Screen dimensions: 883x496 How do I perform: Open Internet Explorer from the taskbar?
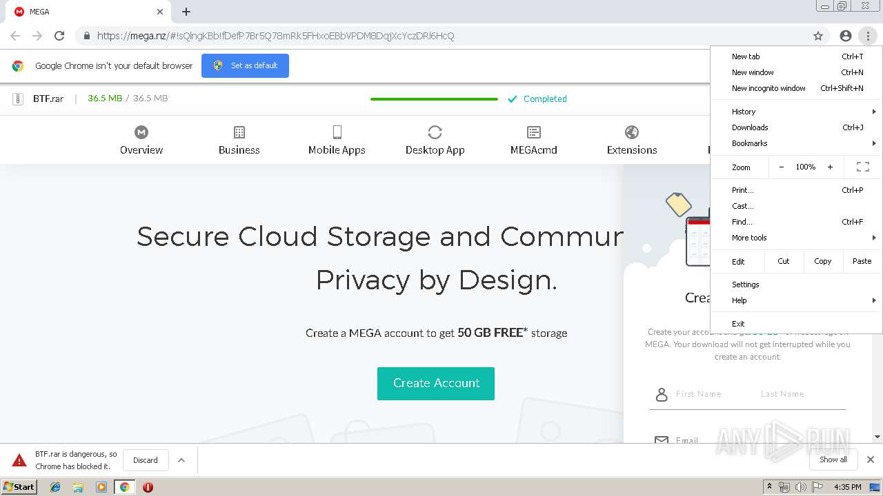(55, 487)
